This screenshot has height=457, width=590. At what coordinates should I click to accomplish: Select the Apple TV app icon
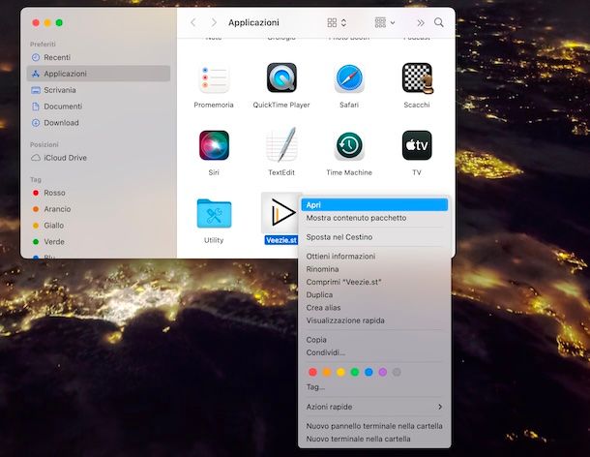pyautogui.click(x=417, y=145)
